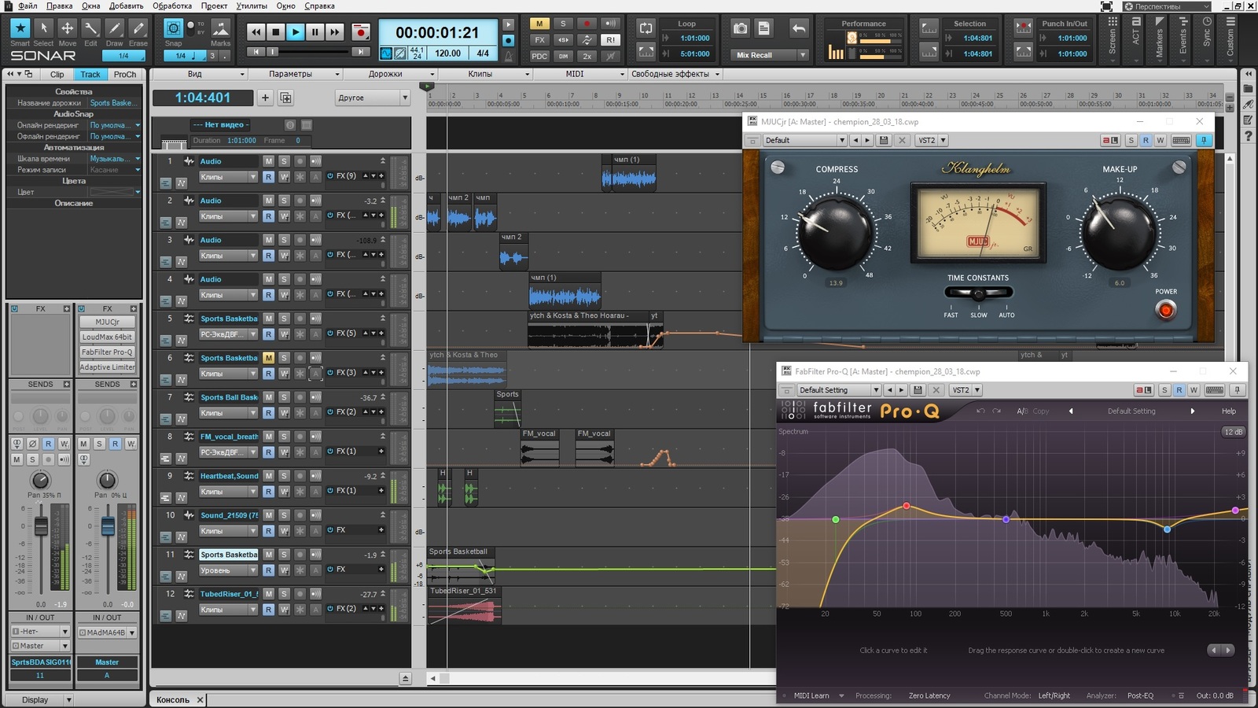This screenshot has height=708, width=1258.
Task: Click the 12 dB display range button
Action: pyautogui.click(x=1233, y=432)
